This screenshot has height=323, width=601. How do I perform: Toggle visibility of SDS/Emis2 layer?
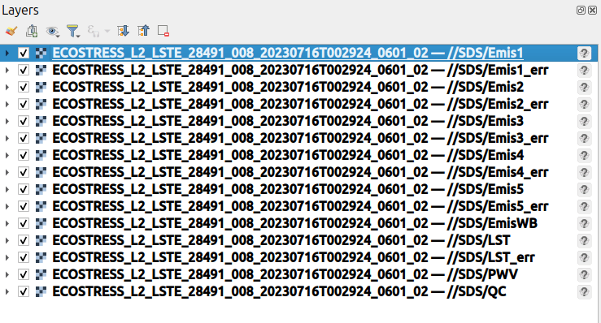pos(24,88)
